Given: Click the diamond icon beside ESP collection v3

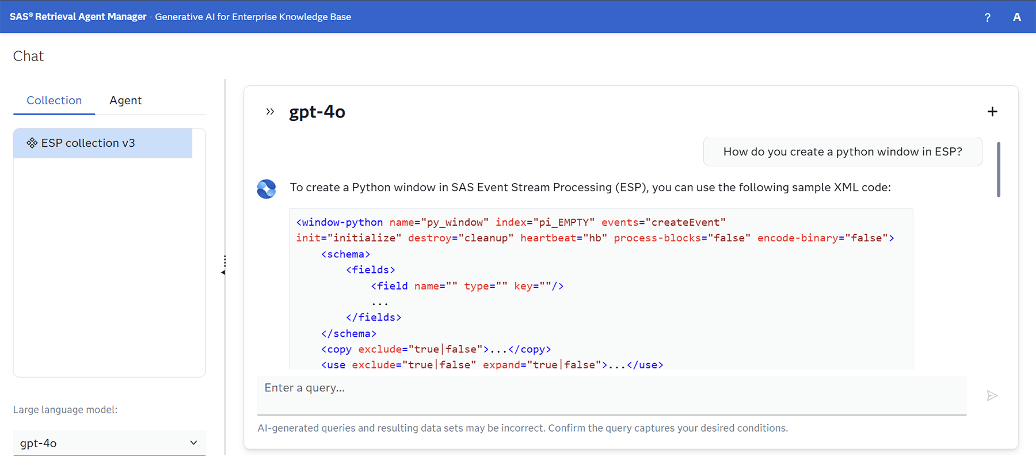Looking at the screenshot, I should click(x=32, y=143).
